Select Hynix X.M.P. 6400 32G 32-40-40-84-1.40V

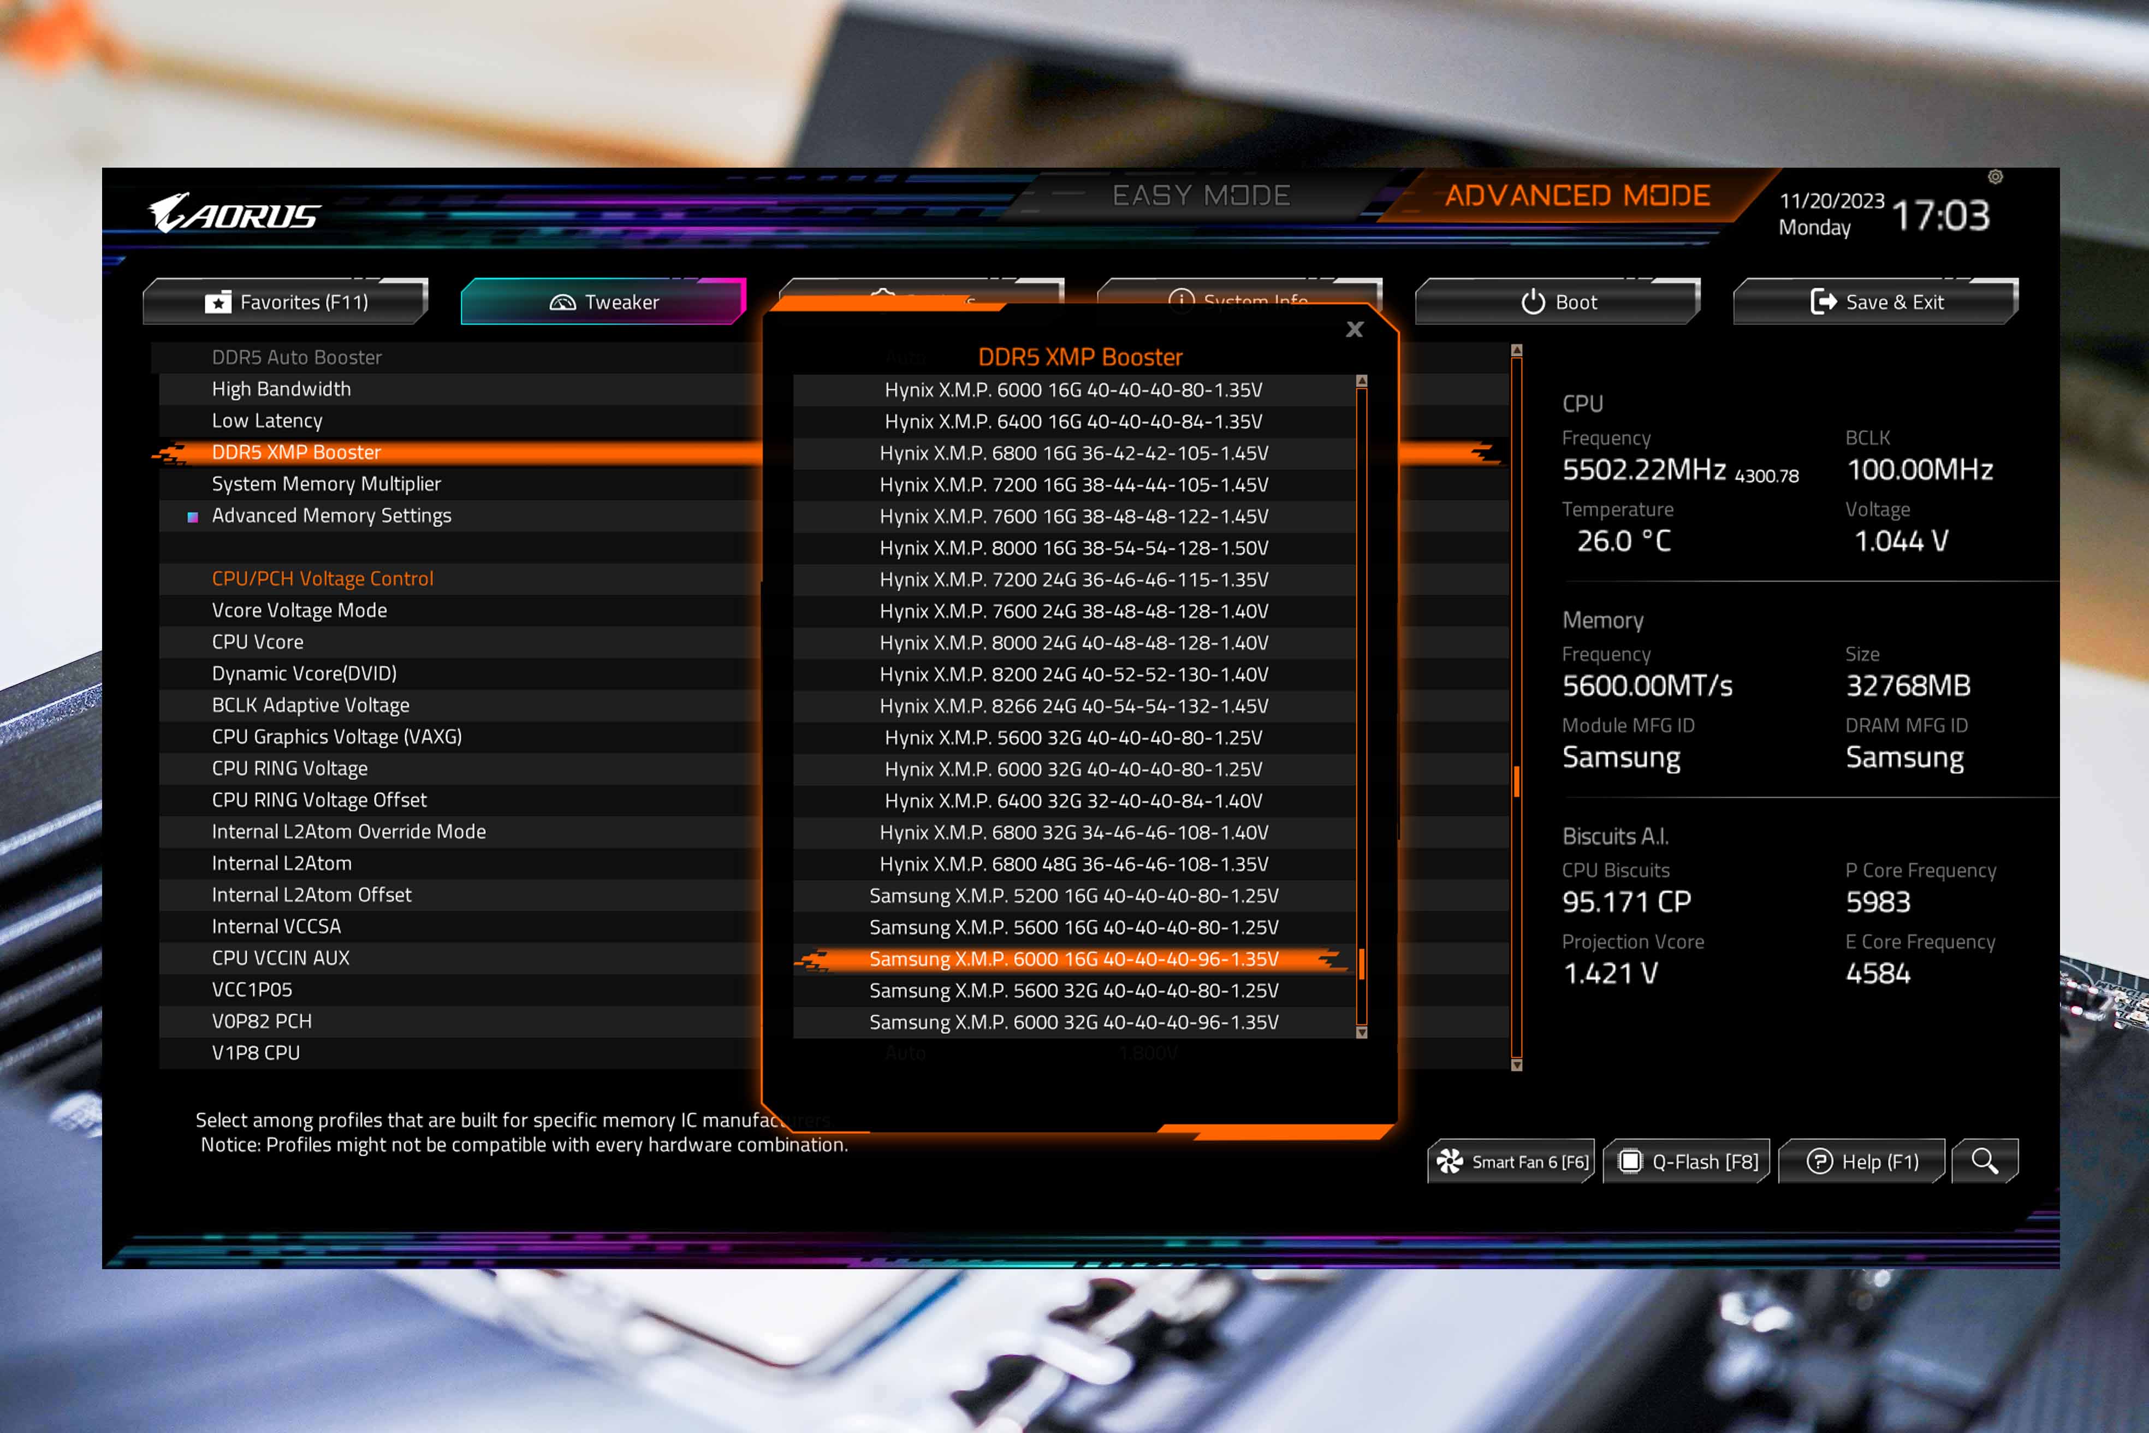pyautogui.click(x=1073, y=801)
